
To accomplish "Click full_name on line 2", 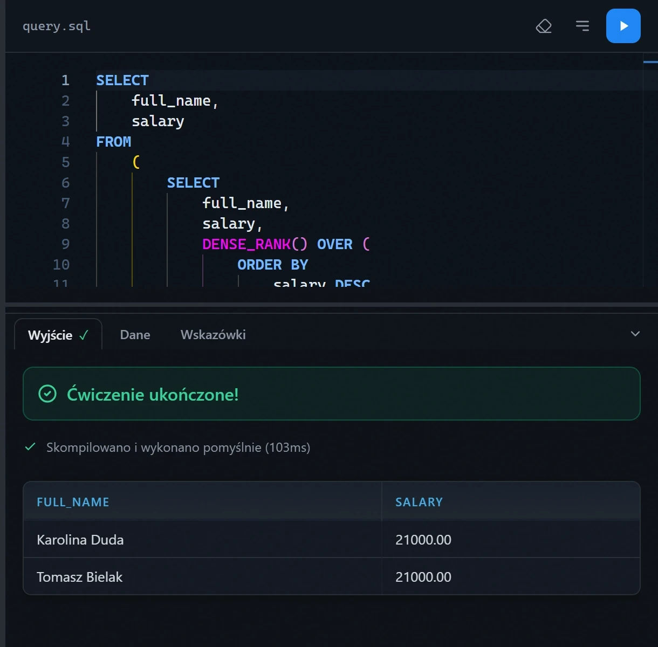I will click(171, 101).
